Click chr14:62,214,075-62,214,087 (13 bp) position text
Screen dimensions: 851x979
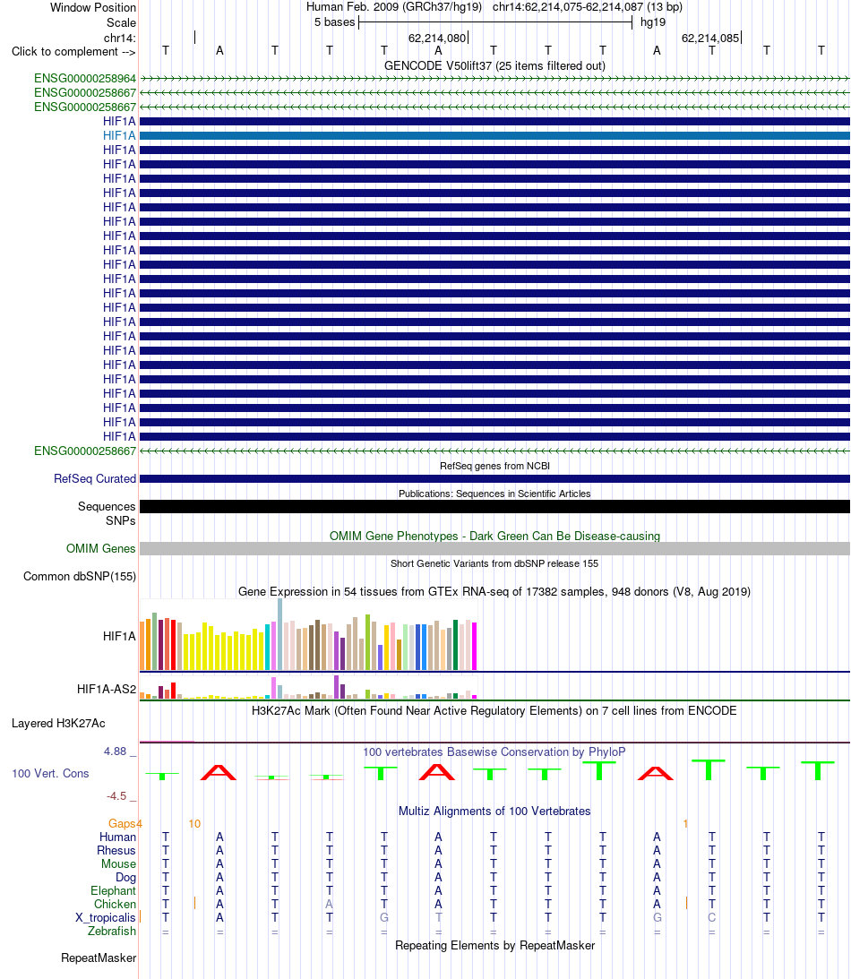click(x=588, y=7)
